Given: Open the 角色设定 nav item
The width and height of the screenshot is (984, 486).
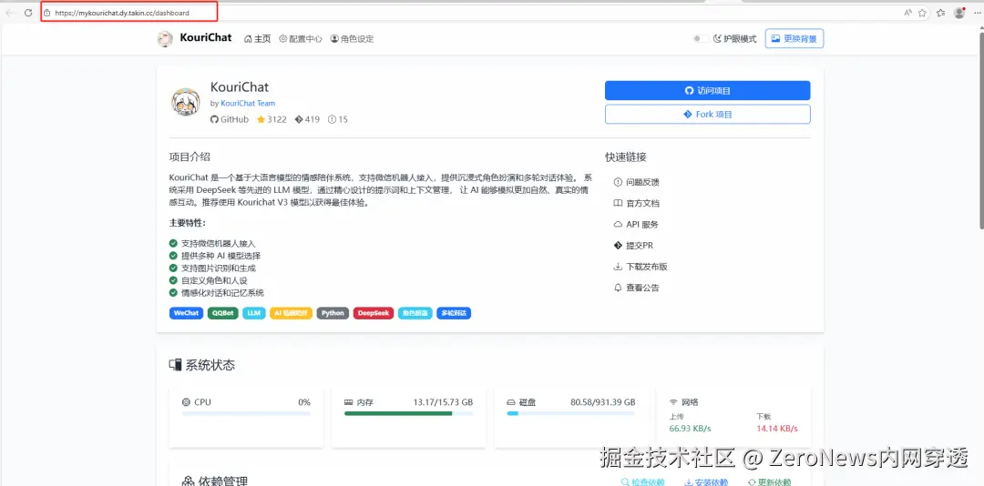Looking at the screenshot, I should (x=352, y=39).
